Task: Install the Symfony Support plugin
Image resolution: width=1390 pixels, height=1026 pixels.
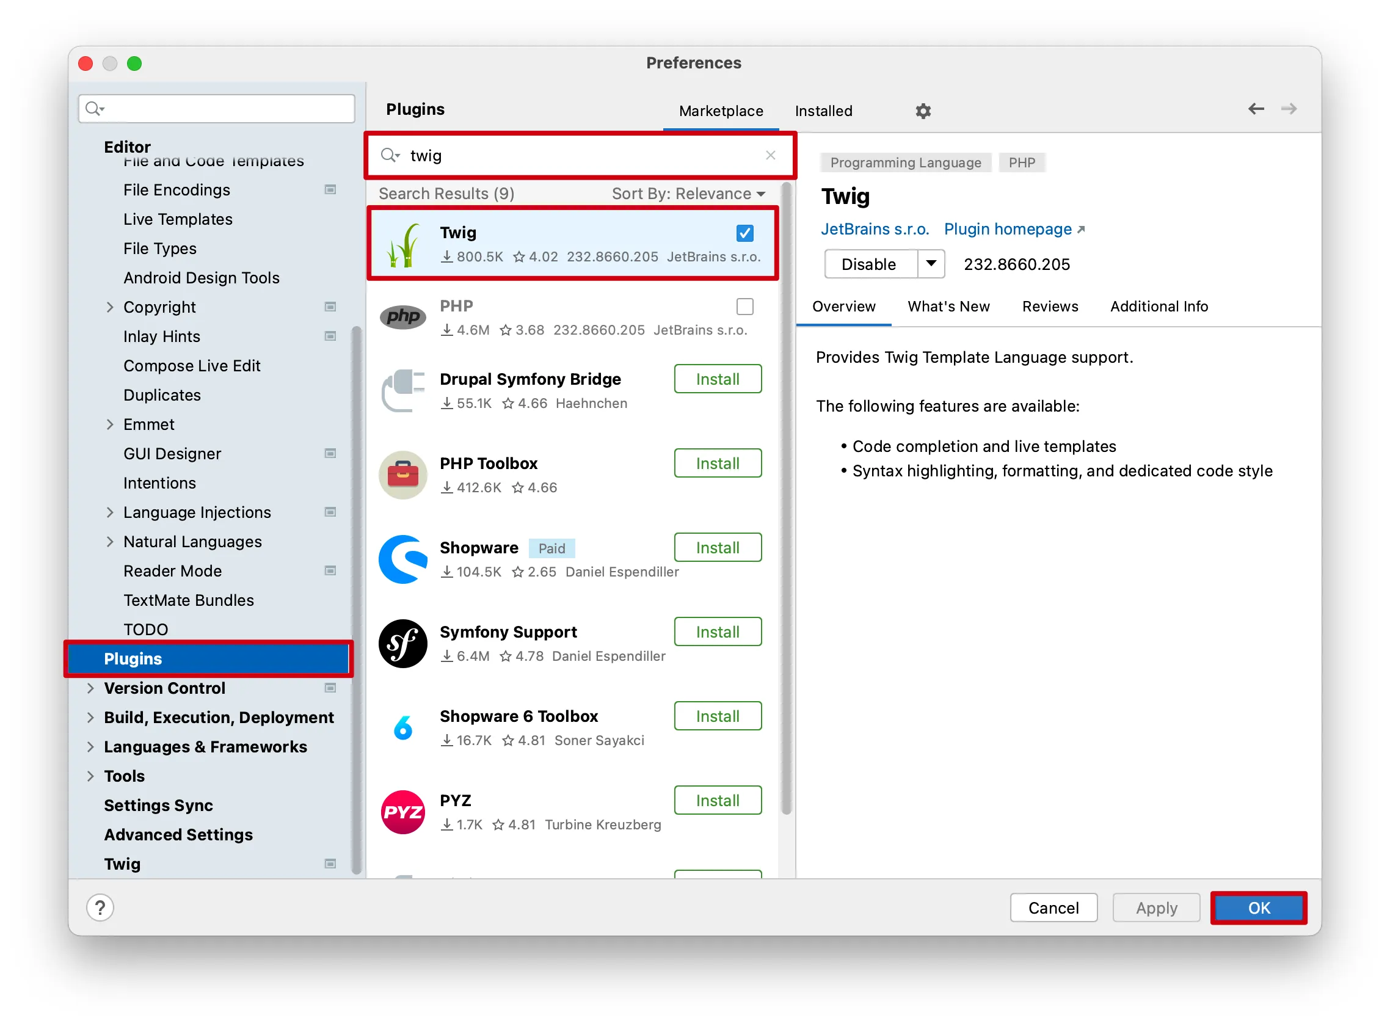Action: pyautogui.click(x=718, y=631)
